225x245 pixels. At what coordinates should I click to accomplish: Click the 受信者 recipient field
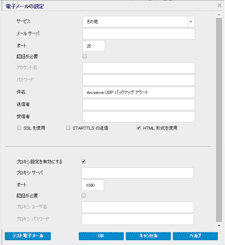coord(138,117)
